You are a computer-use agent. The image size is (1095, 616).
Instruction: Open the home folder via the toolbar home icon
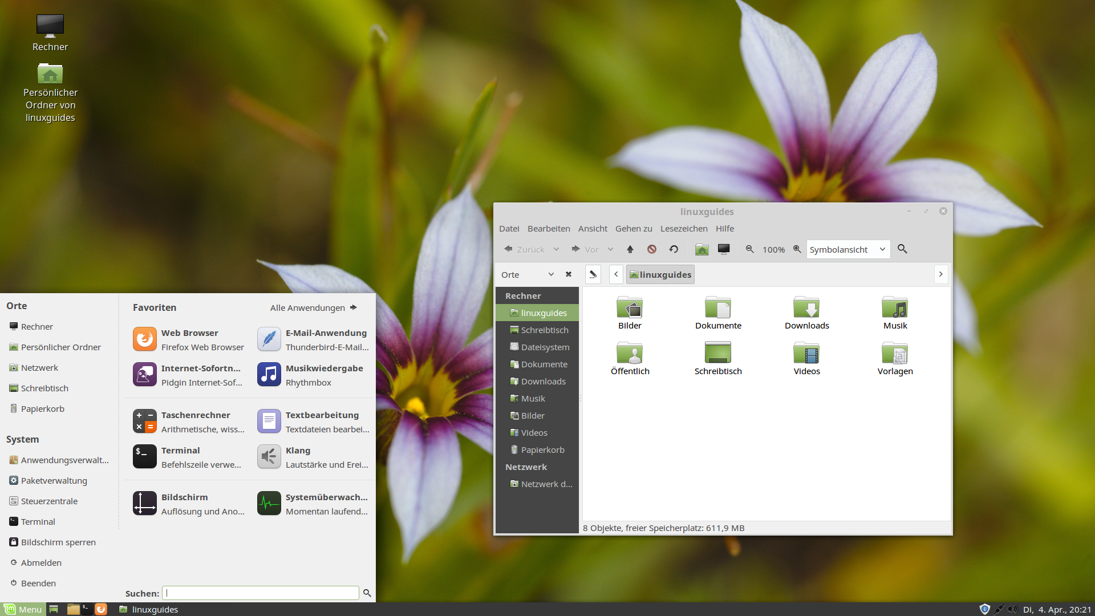(x=702, y=249)
